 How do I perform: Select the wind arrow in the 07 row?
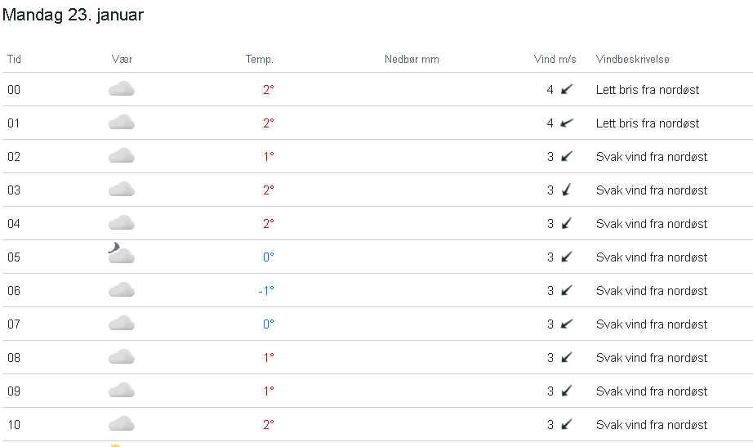coord(567,324)
